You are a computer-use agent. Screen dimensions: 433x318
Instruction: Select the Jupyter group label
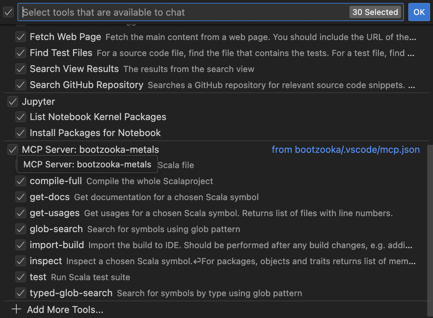[39, 102]
